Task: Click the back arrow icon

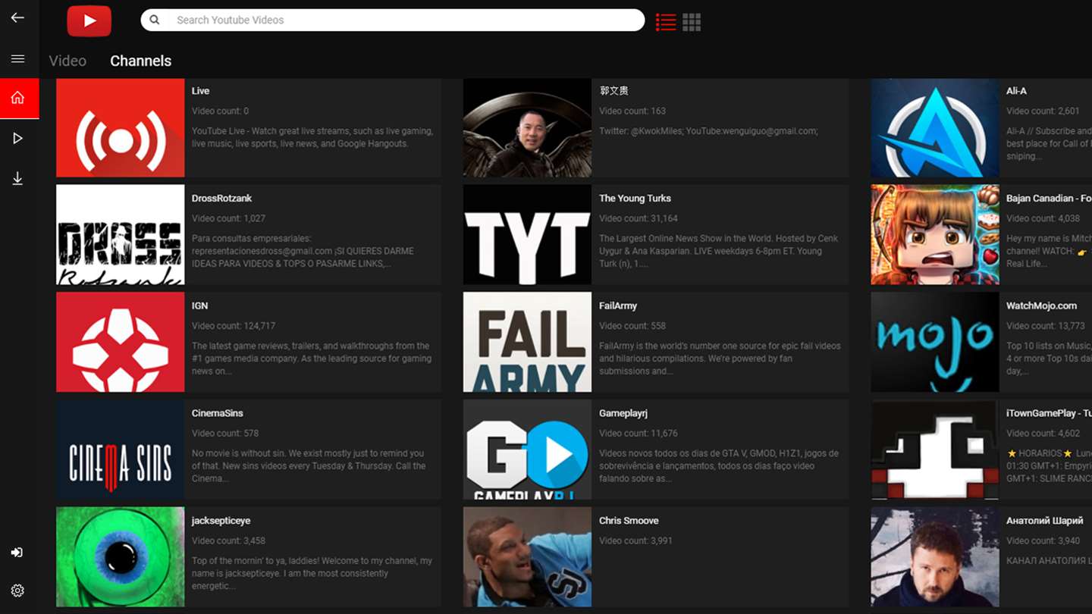Action: [17, 17]
